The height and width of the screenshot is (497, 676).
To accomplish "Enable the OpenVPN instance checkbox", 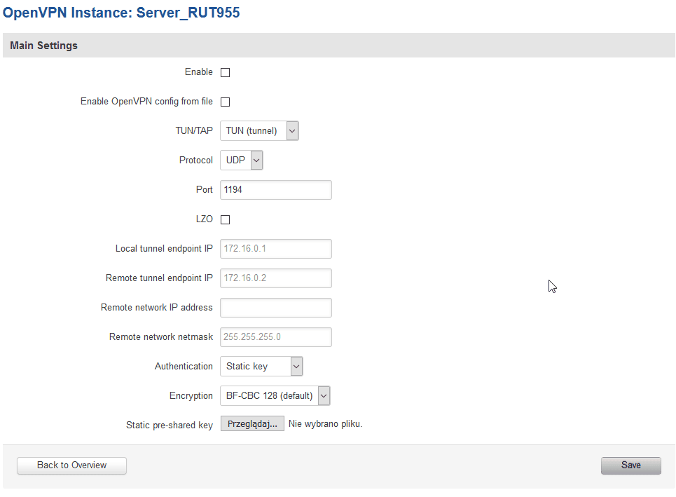I will click(x=225, y=72).
